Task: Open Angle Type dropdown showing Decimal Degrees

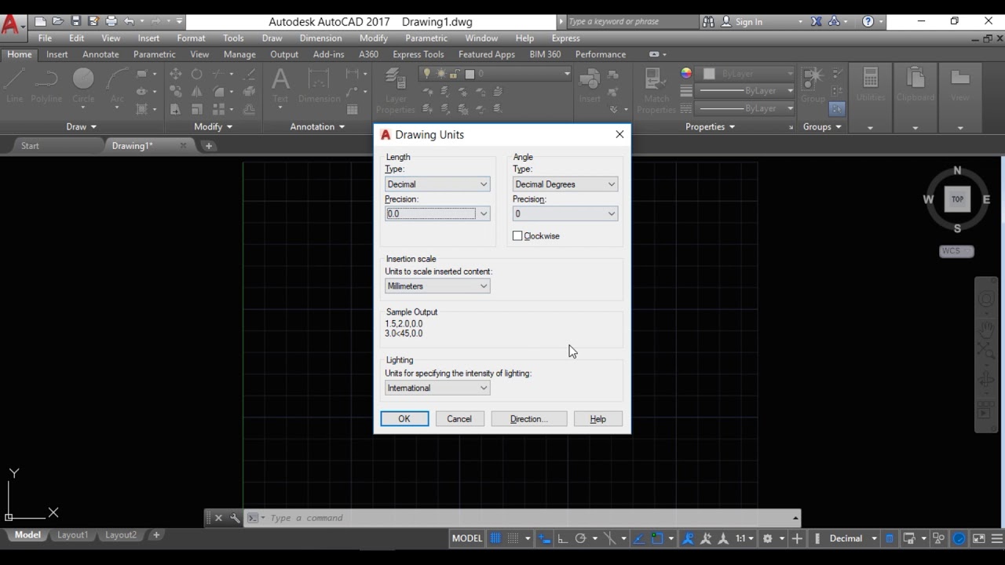Action: (565, 184)
